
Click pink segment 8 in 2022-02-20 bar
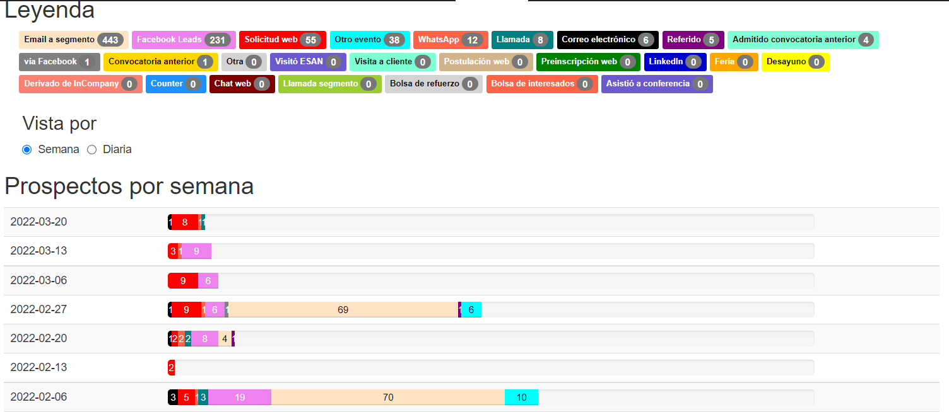pyautogui.click(x=204, y=338)
